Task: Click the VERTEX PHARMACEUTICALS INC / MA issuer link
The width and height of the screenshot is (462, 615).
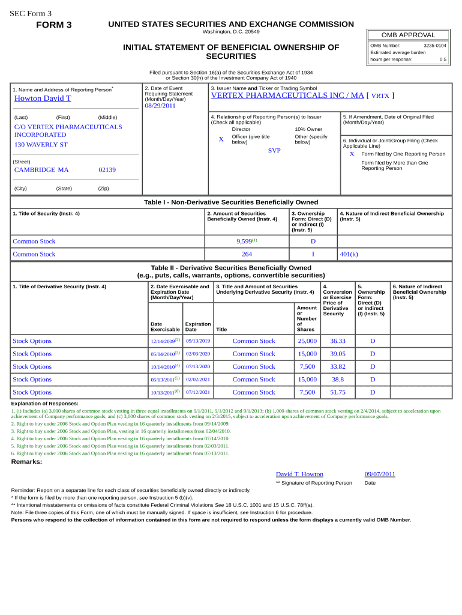Action: click(287, 95)
